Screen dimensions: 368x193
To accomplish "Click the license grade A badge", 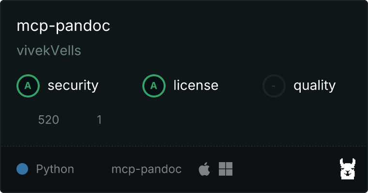I will tap(153, 86).
